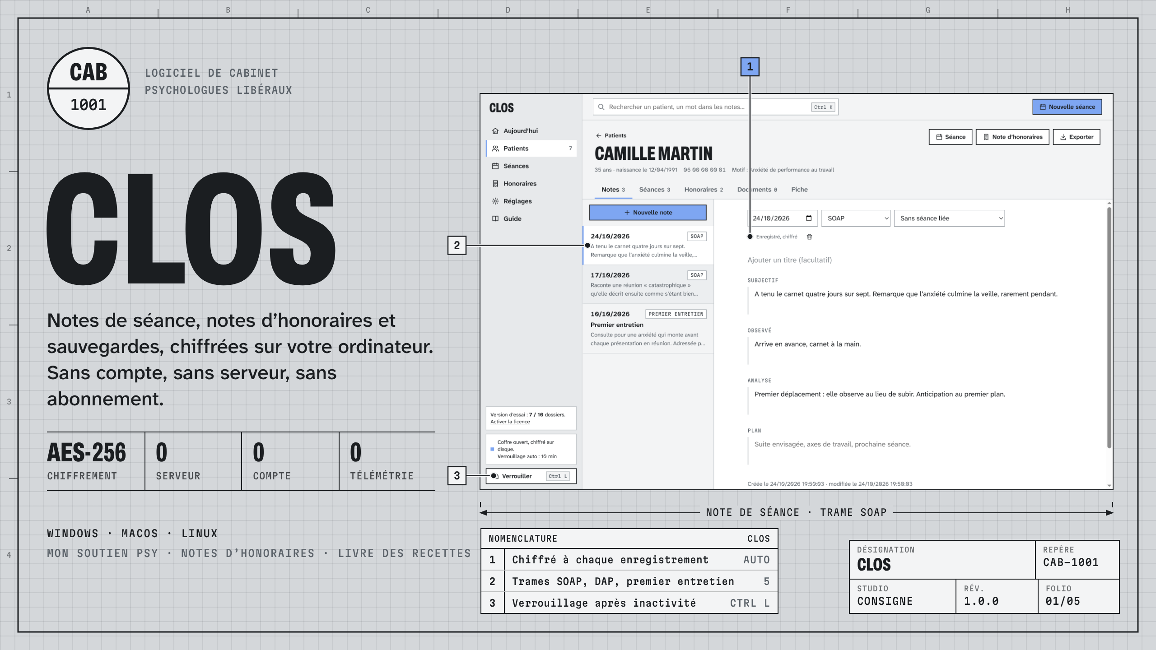Click the phone number 06 00 00 00 01
This screenshot has height=650, width=1156.
coord(704,170)
